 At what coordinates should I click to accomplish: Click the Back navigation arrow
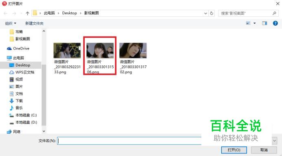point(6,13)
